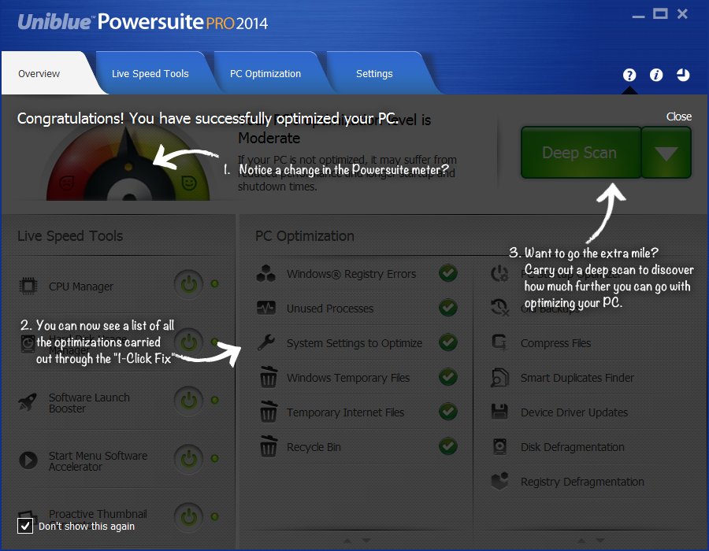The width and height of the screenshot is (709, 551).
Task: Click the PC Startup Optimizer power-gear icon
Action: [499, 274]
